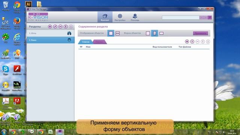This screenshot has width=240, height=135.
Task: Select section row 1 in Разделы list
Action: tap(51, 33)
